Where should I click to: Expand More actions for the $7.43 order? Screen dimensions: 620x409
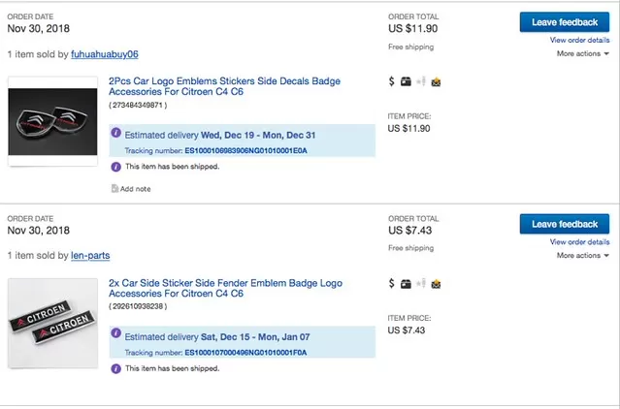tap(582, 256)
